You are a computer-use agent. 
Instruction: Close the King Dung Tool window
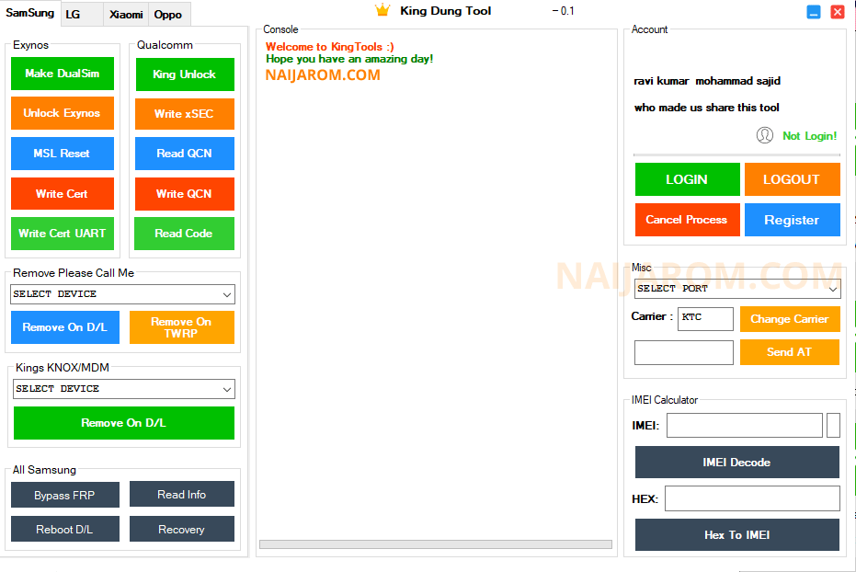pos(837,12)
